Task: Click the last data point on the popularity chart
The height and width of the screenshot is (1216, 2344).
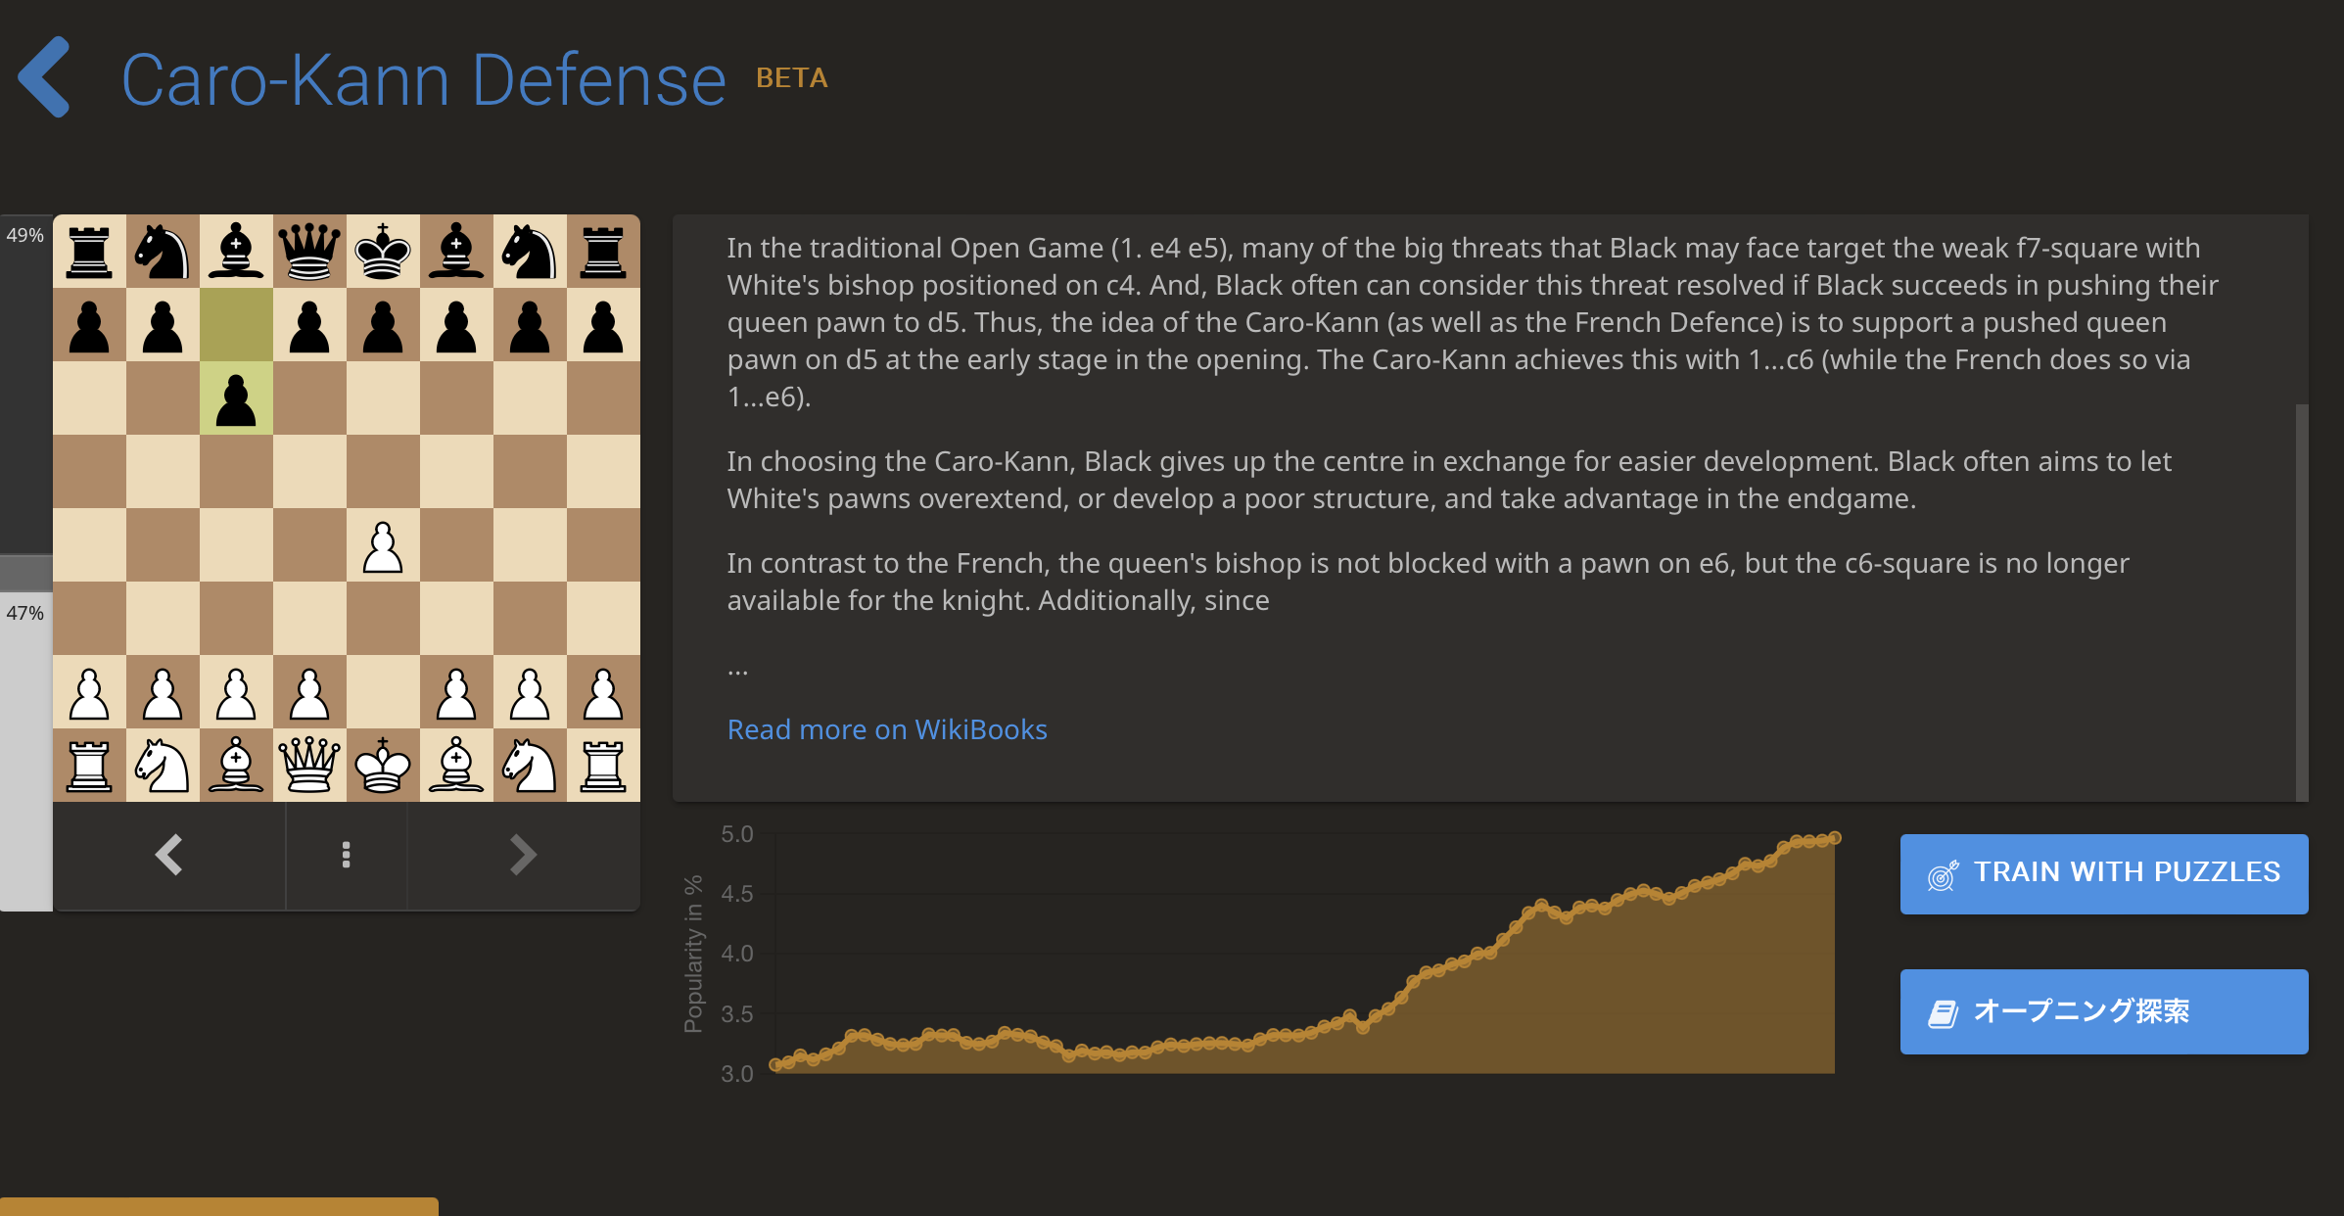Action: 1834,838
